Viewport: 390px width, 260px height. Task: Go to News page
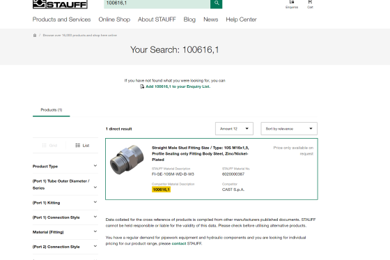tap(210, 20)
